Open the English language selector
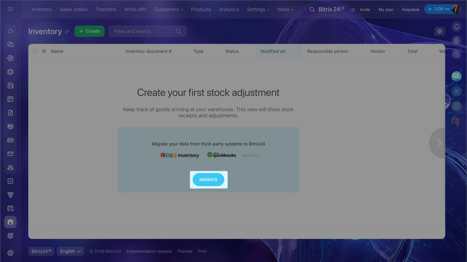This screenshot has width=467, height=262. (x=70, y=251)
